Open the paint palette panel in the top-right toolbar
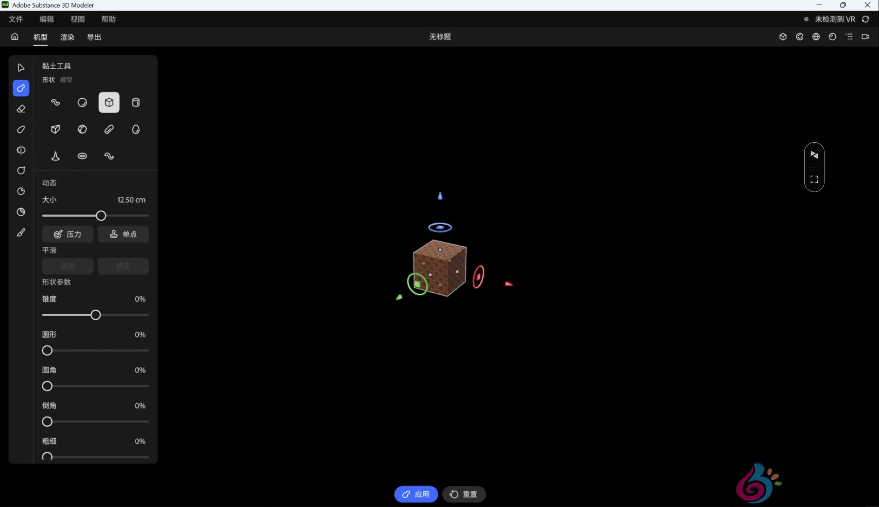Viewport: 879px width, 507px height. 800,36
